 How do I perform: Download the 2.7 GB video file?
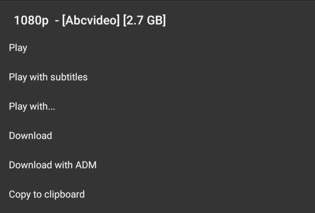(30, 136)
